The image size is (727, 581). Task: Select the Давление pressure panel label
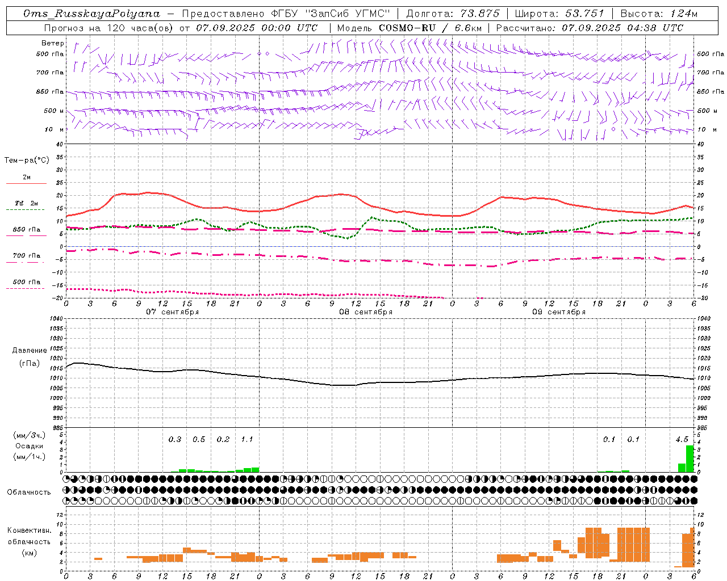pos(29,351)
